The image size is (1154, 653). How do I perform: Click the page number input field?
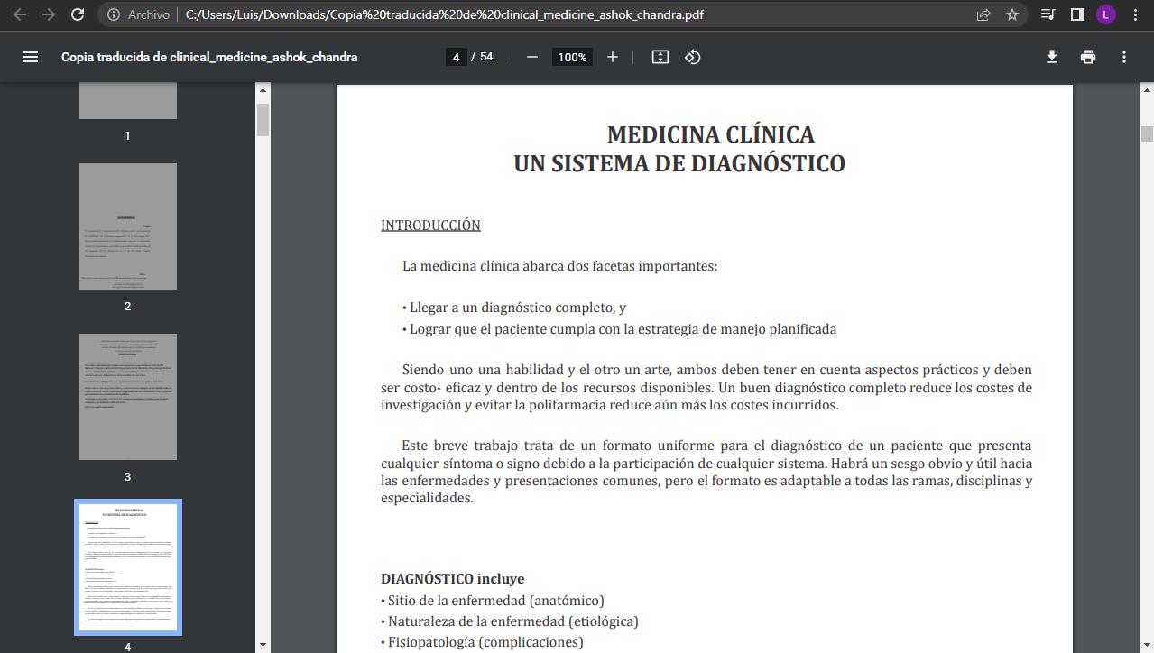click(456, 57)
